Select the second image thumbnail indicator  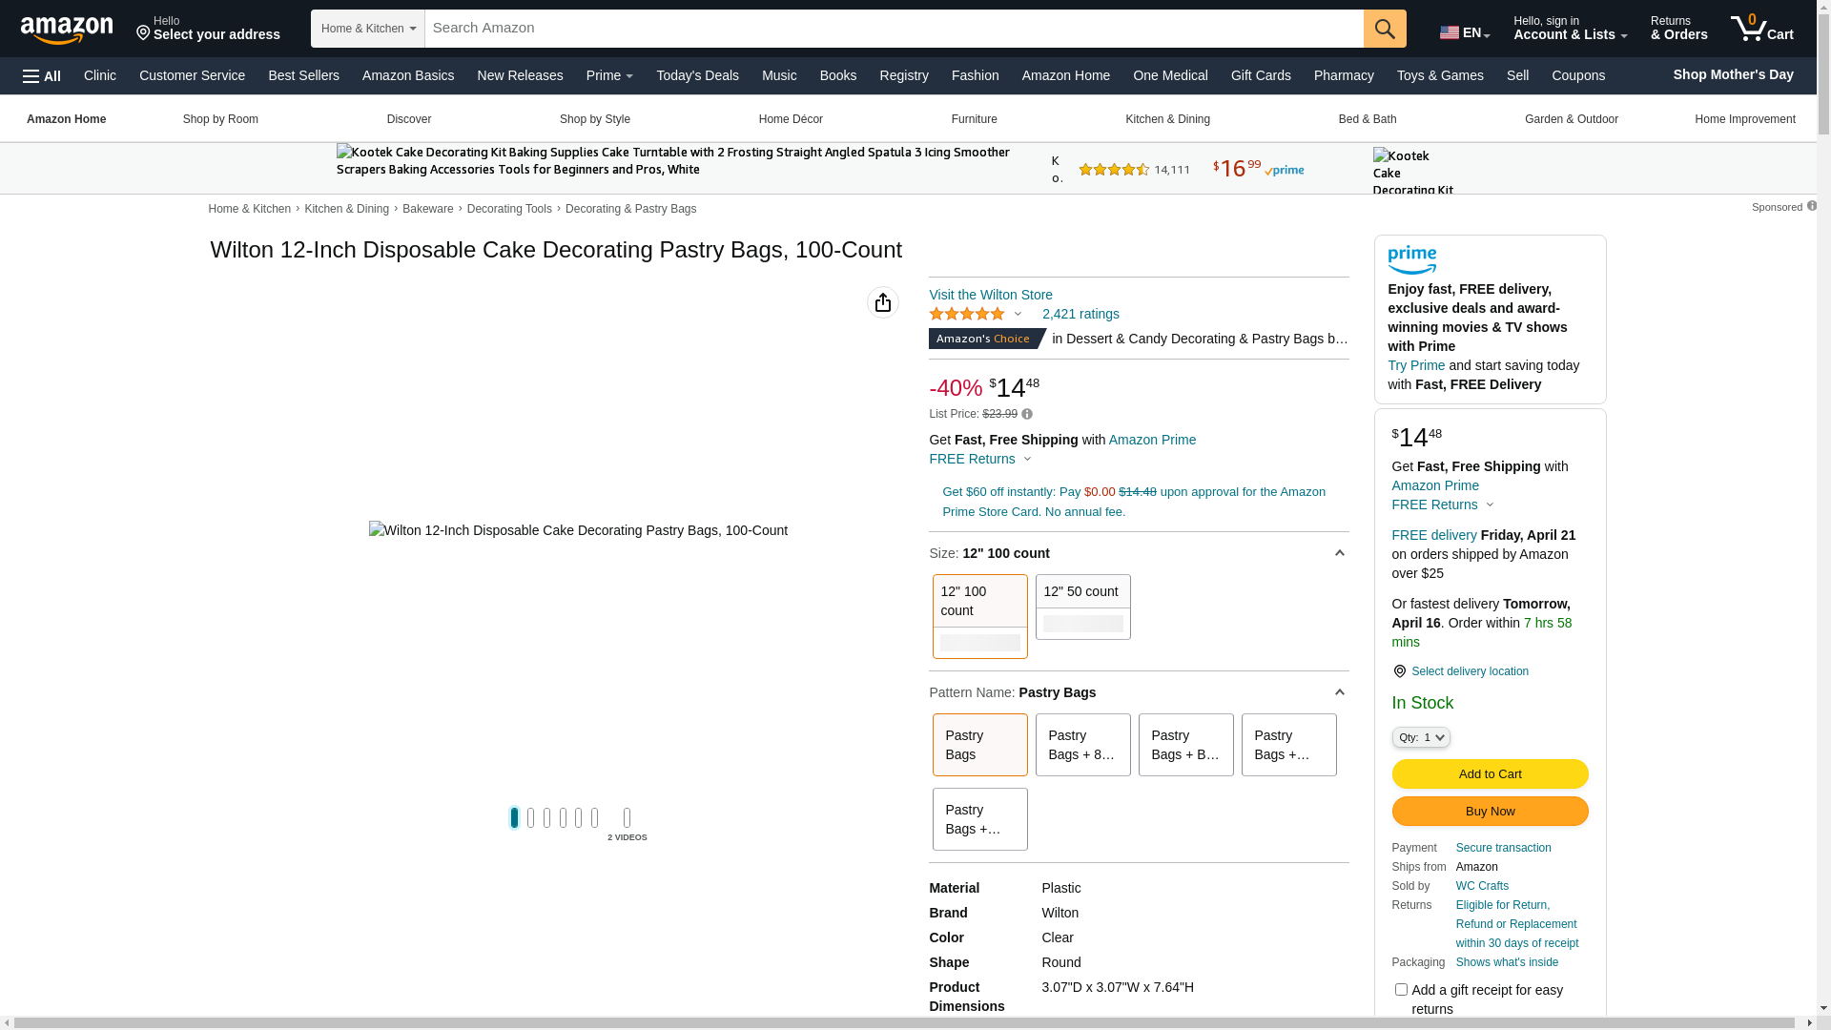[x=530, y=817]
